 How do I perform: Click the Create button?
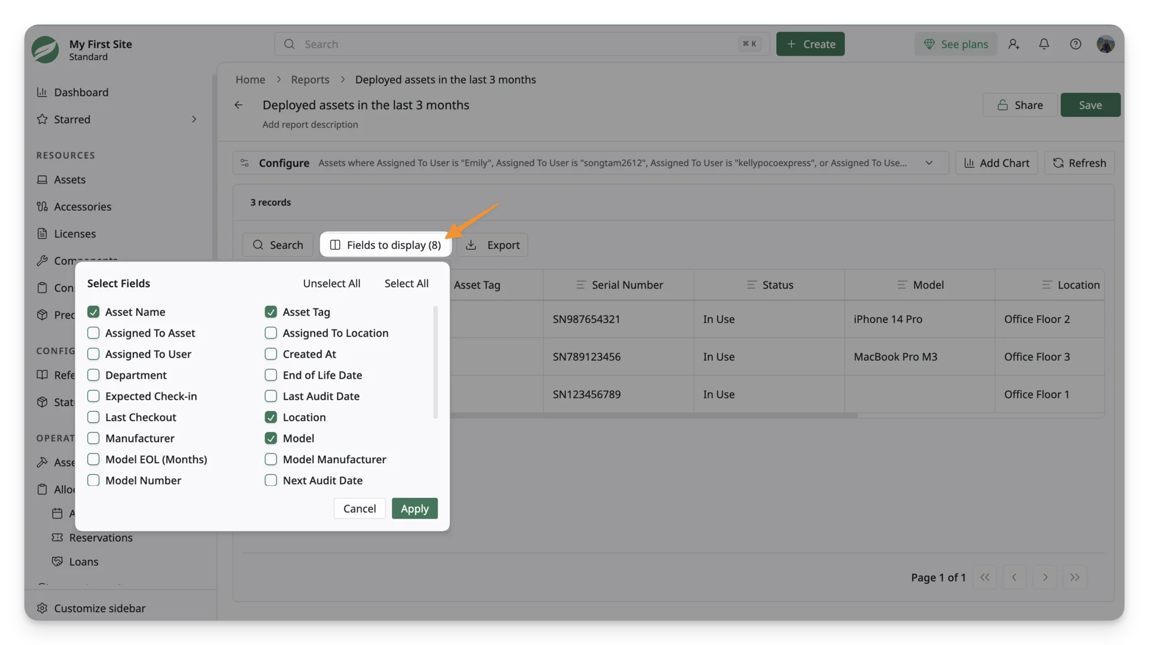pos(810,44)
